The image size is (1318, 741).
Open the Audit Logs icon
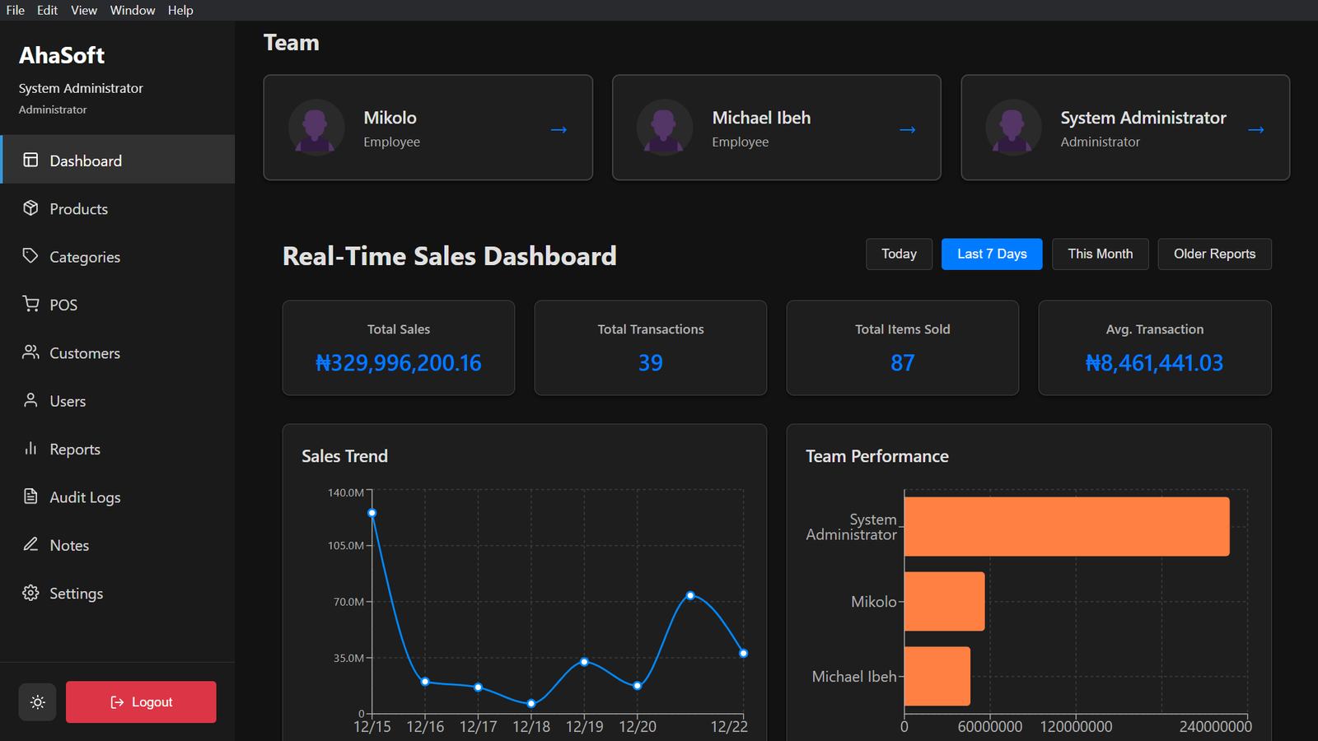(30, 496)
